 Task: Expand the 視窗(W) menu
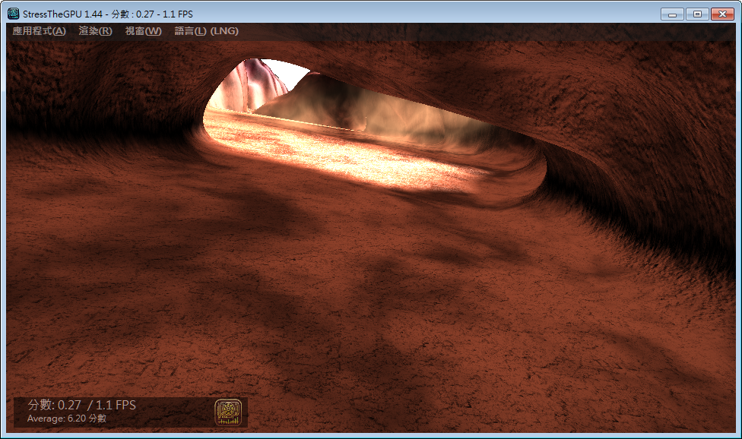tap(143, 31)
